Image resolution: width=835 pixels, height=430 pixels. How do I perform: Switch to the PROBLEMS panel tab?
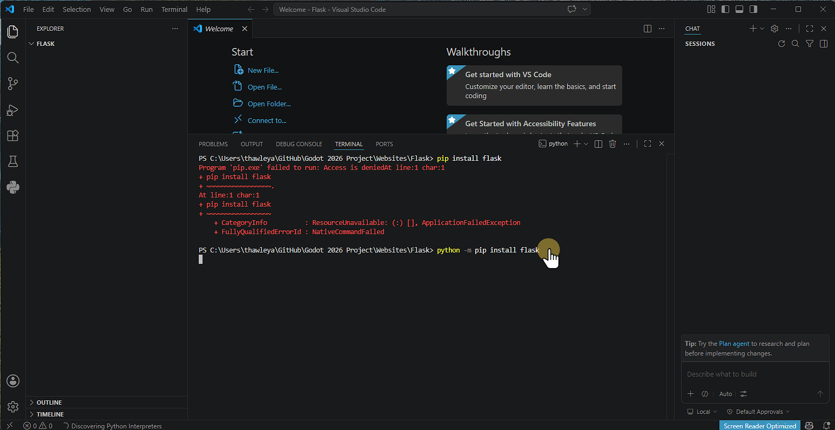coord(213,144)
